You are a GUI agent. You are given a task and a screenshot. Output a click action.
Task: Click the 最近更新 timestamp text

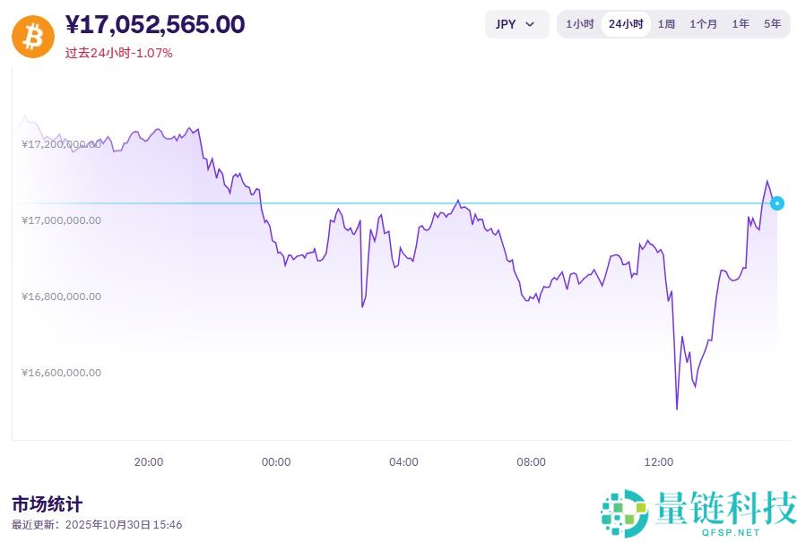(x=97, y=525)
